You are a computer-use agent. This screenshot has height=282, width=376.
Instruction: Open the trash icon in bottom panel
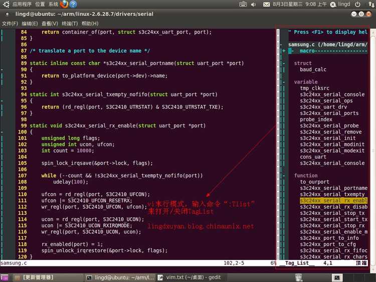pos(299,277)
